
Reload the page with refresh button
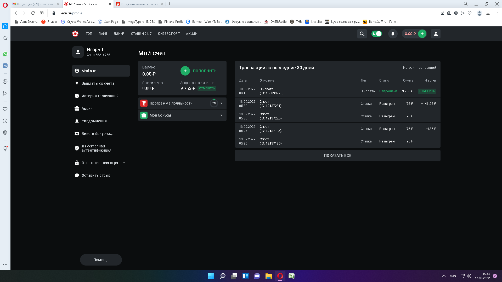pyautogui.click(x=33, y=13)
